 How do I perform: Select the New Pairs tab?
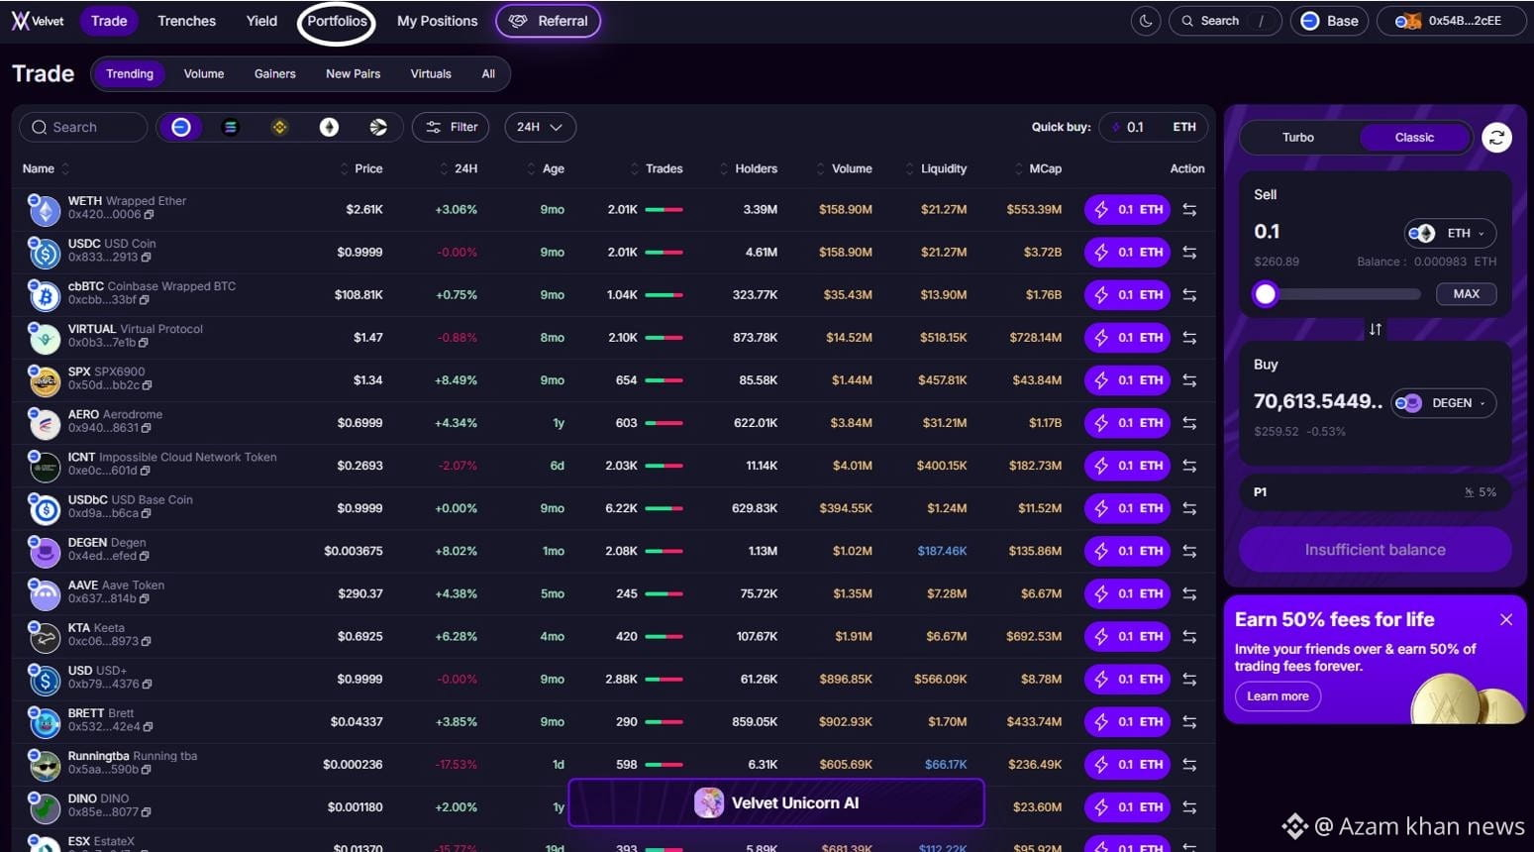[354, 74]
